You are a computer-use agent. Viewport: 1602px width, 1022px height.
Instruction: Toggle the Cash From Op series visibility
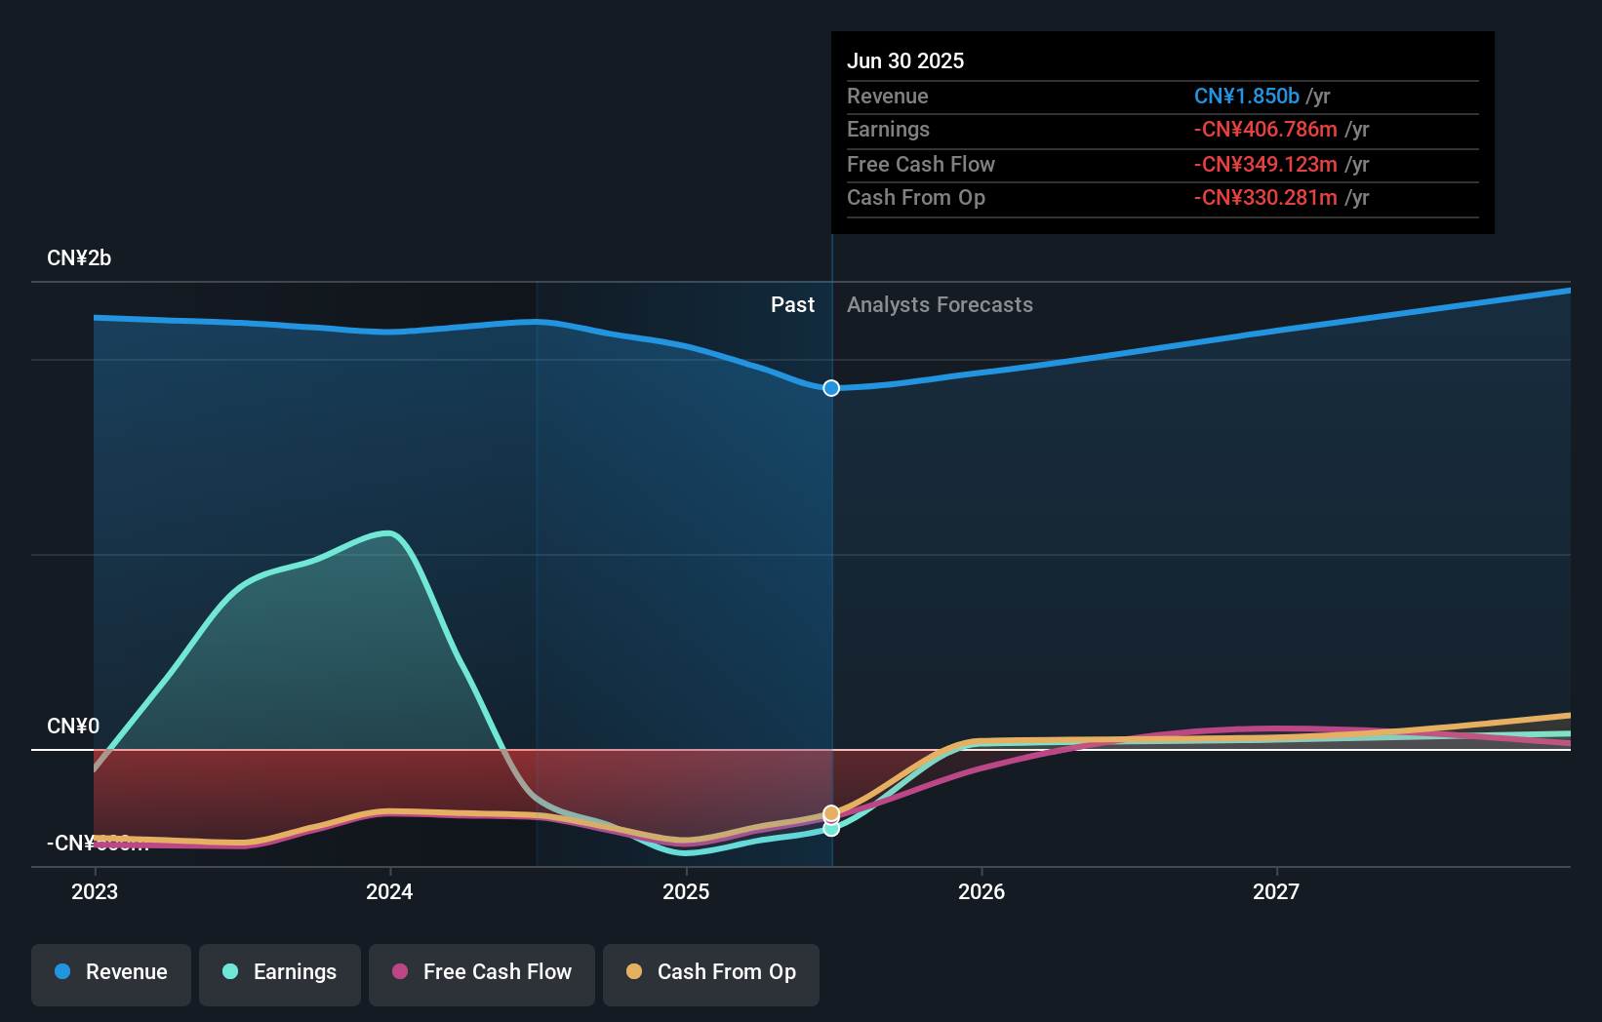click(710, 972)
